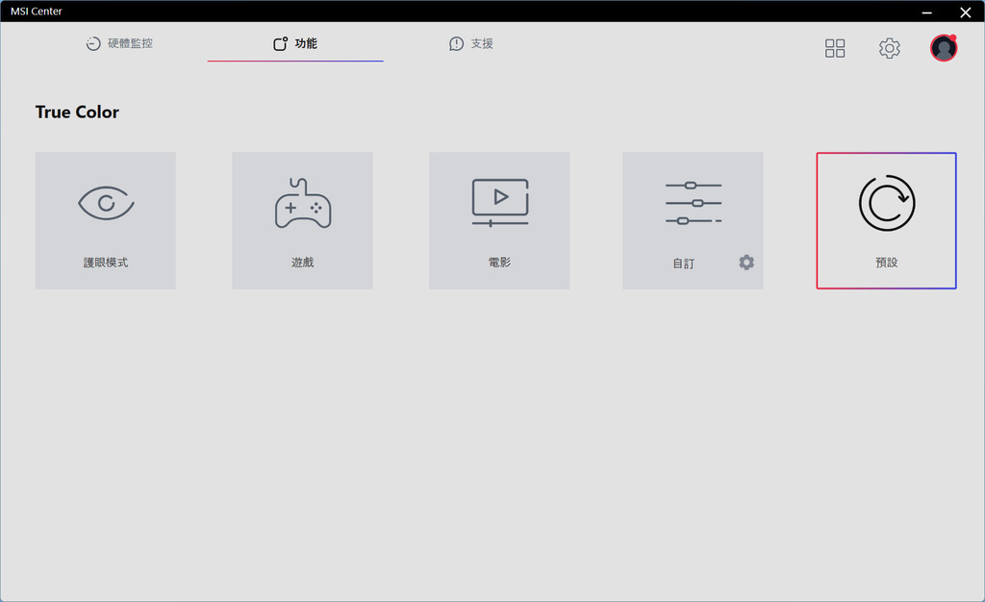This screenshot has height=602, width=985.
Task: Close the MSI Center window
Action: click(x=966, y=12)
